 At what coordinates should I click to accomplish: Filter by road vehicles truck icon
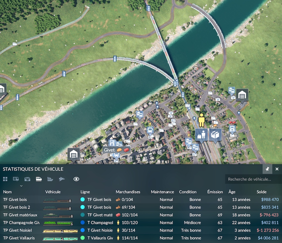point(16,179)
